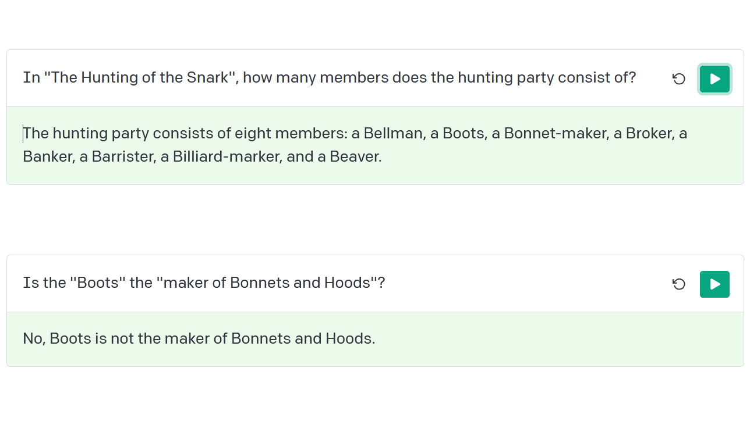Place cursor on "Bellman" in the first answer
750x439 pixels.
394,134
